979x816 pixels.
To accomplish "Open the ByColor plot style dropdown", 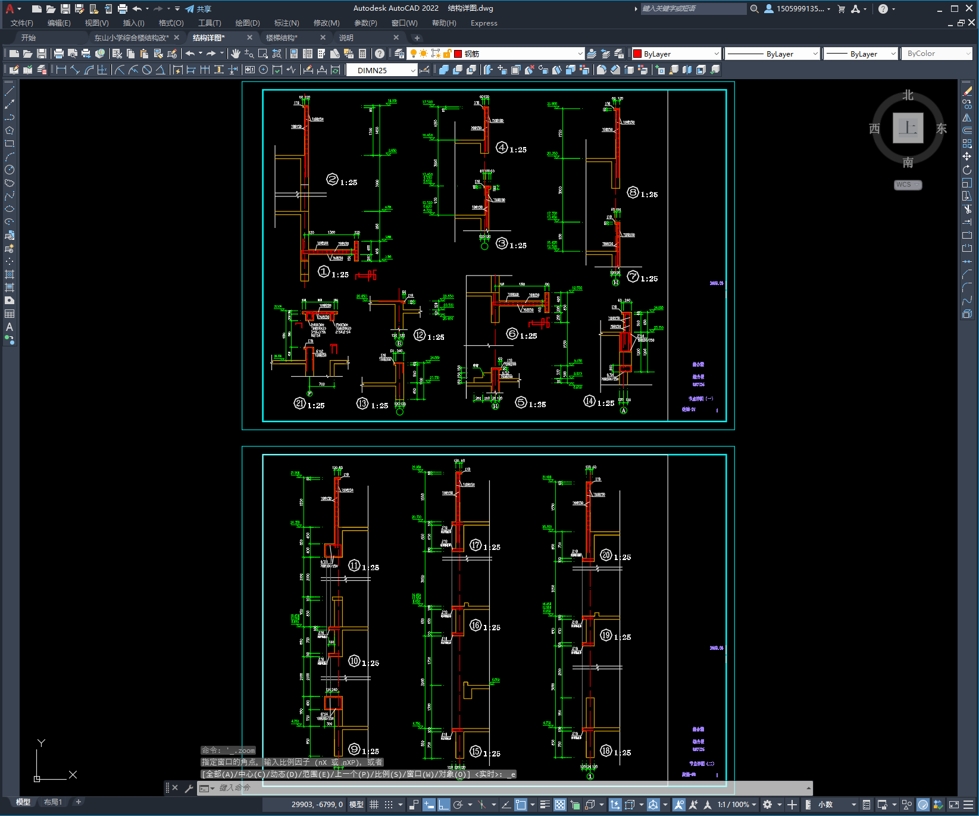I will point(937,54).
